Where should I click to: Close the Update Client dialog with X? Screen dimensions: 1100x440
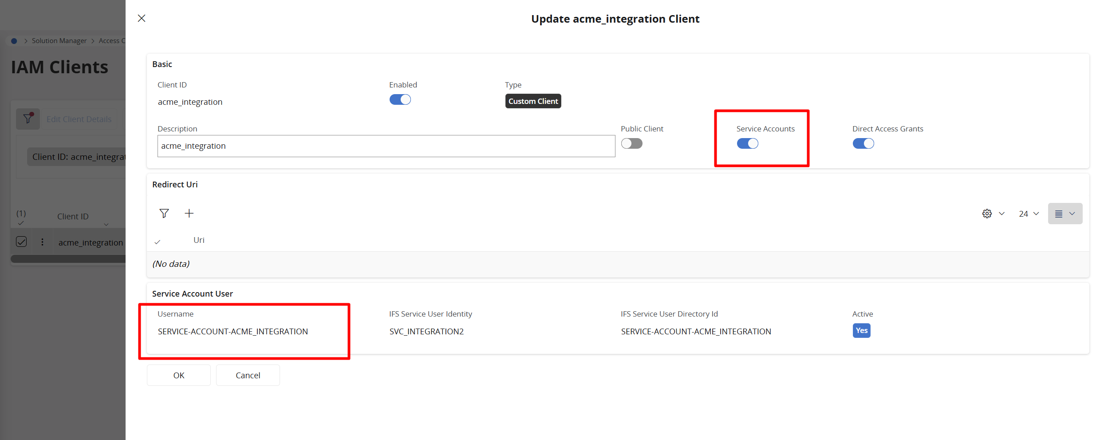coord(142,18)
